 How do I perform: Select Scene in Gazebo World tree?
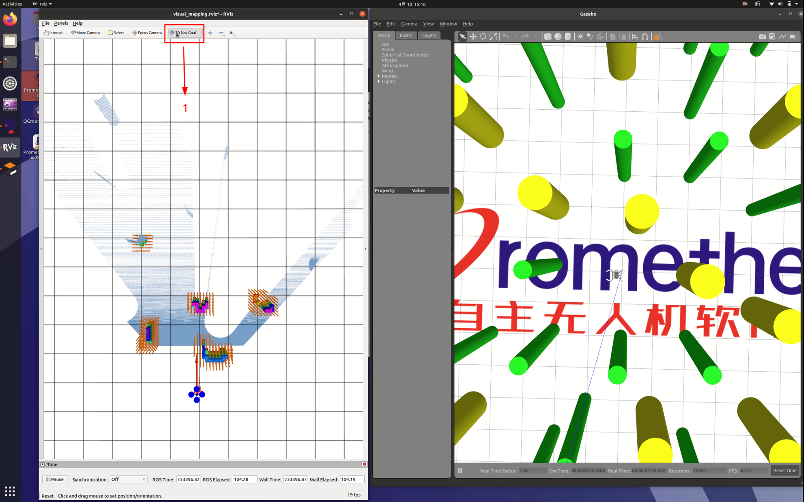[x=388, y=49]
